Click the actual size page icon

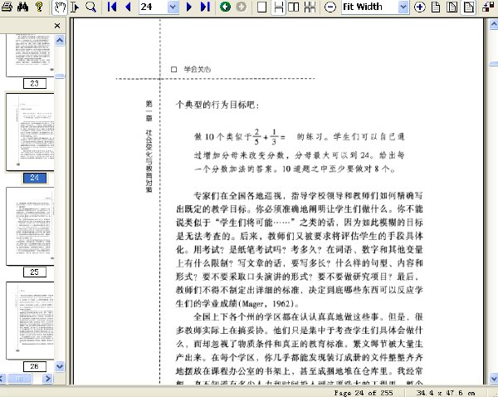pos(436,7)
